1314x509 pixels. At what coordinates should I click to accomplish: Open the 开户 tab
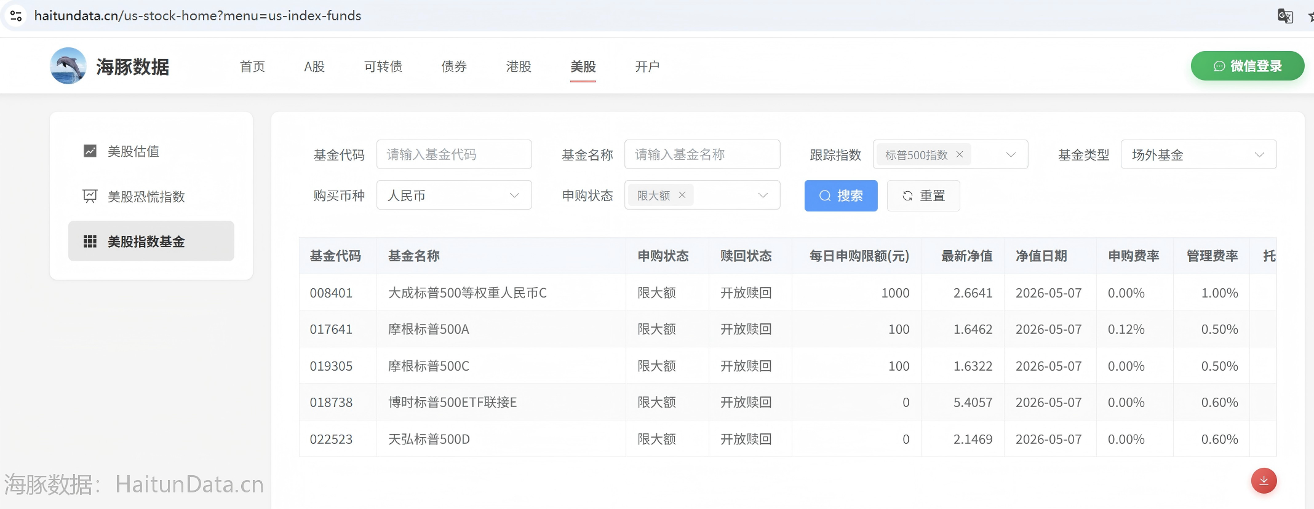coord(647,66)
